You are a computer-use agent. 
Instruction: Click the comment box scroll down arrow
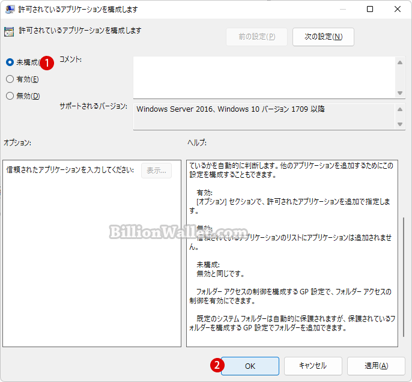coord(400,93)
